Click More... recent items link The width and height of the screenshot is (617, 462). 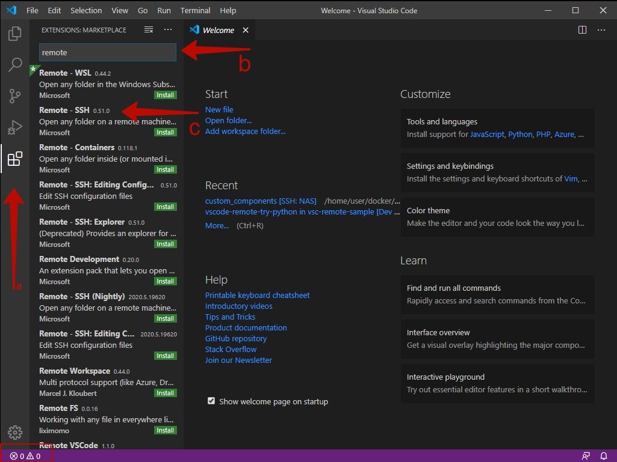tap(217, 225)
